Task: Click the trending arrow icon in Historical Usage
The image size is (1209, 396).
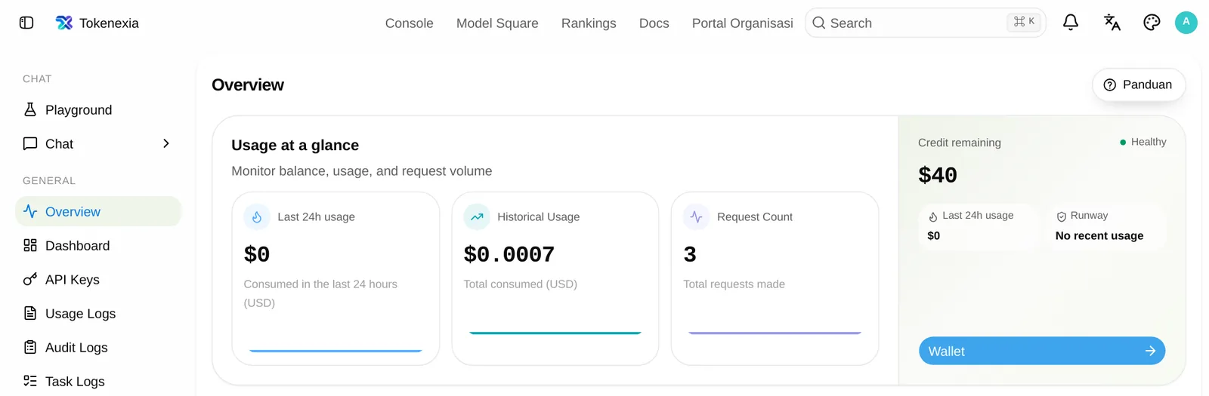Action: pyautogui.click(x=477, y=217)
